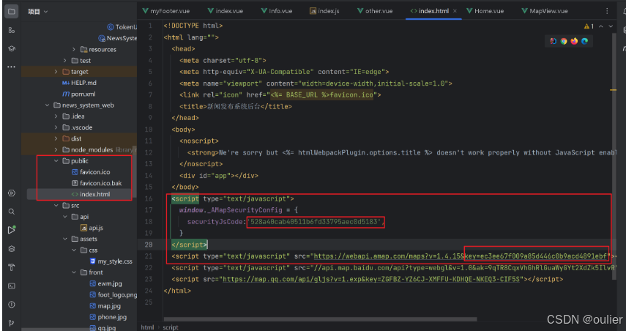Click line number 18 in gutter

[149, 222]
